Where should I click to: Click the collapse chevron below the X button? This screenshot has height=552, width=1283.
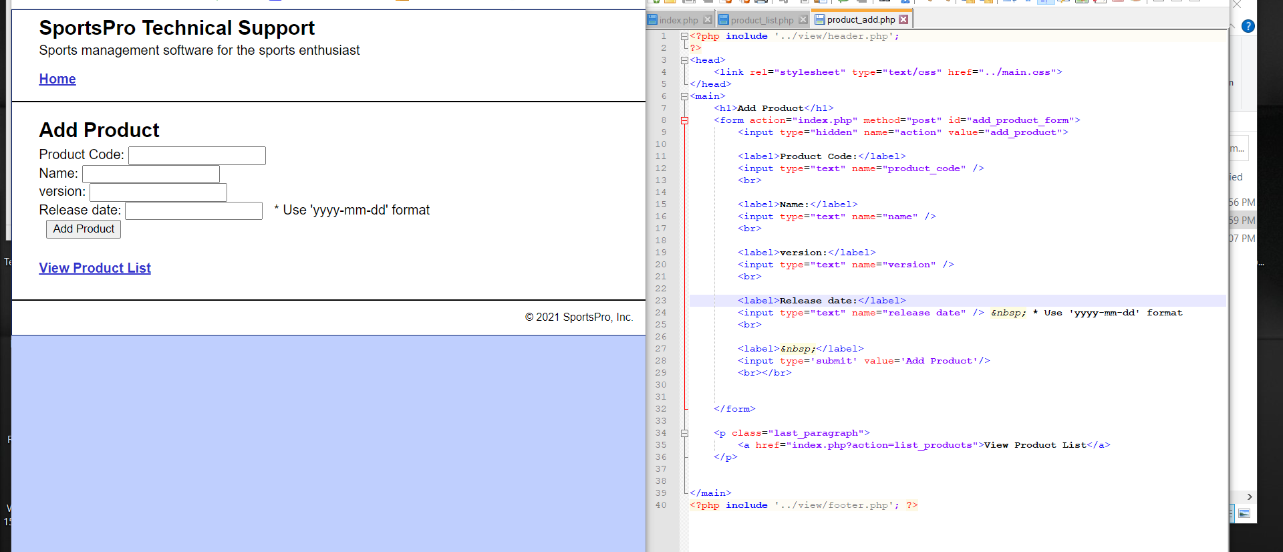coord(1232,26)
